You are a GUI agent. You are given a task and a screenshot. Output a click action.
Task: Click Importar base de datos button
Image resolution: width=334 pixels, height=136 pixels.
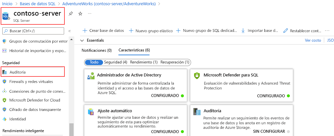click(x=260, y=31)
